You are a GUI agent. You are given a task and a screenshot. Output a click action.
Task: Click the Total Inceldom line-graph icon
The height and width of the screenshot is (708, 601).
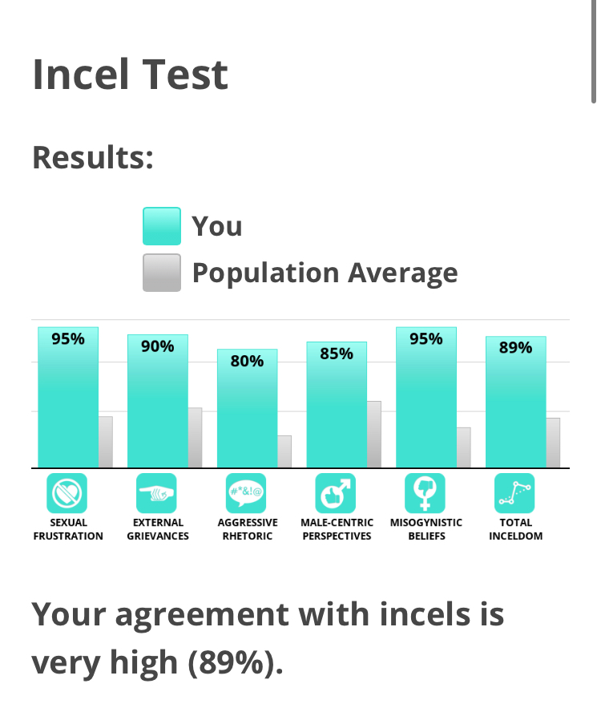pos(514,492)
